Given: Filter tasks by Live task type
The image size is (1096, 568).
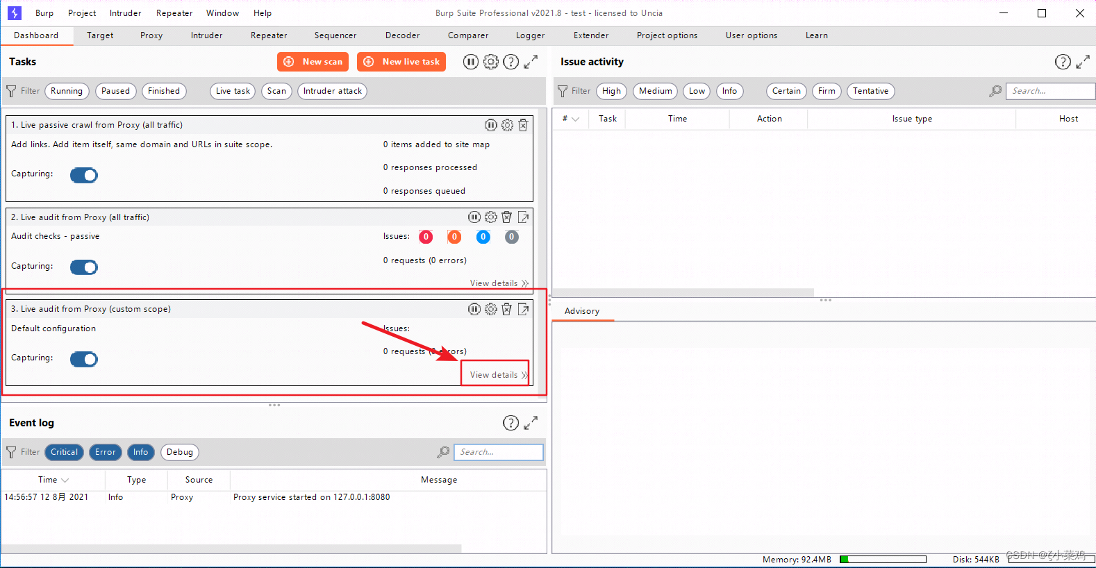Looking at the screenshot, I should [233, 91].
